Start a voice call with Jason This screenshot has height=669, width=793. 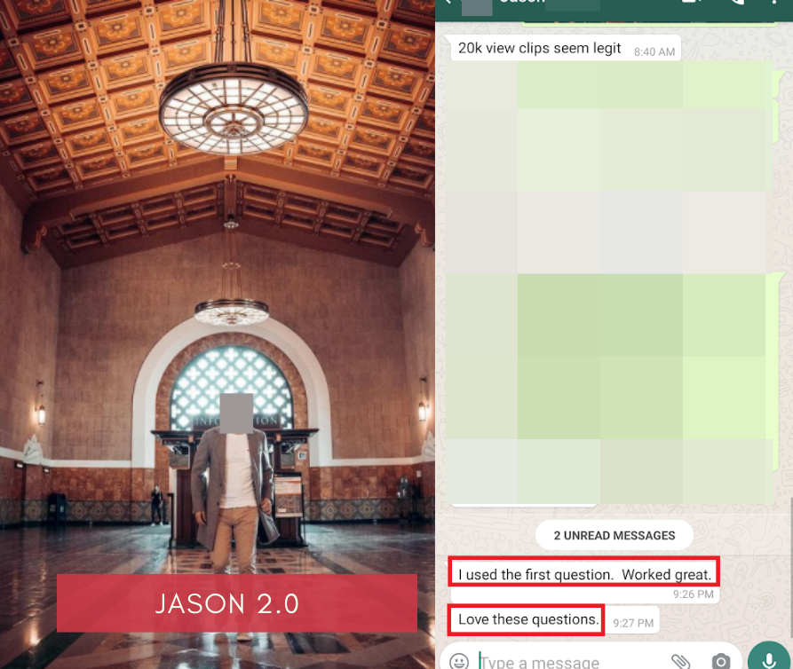coord(736,4)
